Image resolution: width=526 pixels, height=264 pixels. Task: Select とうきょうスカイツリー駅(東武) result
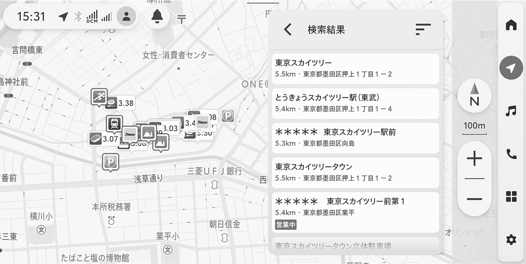[x=355, y=103]
